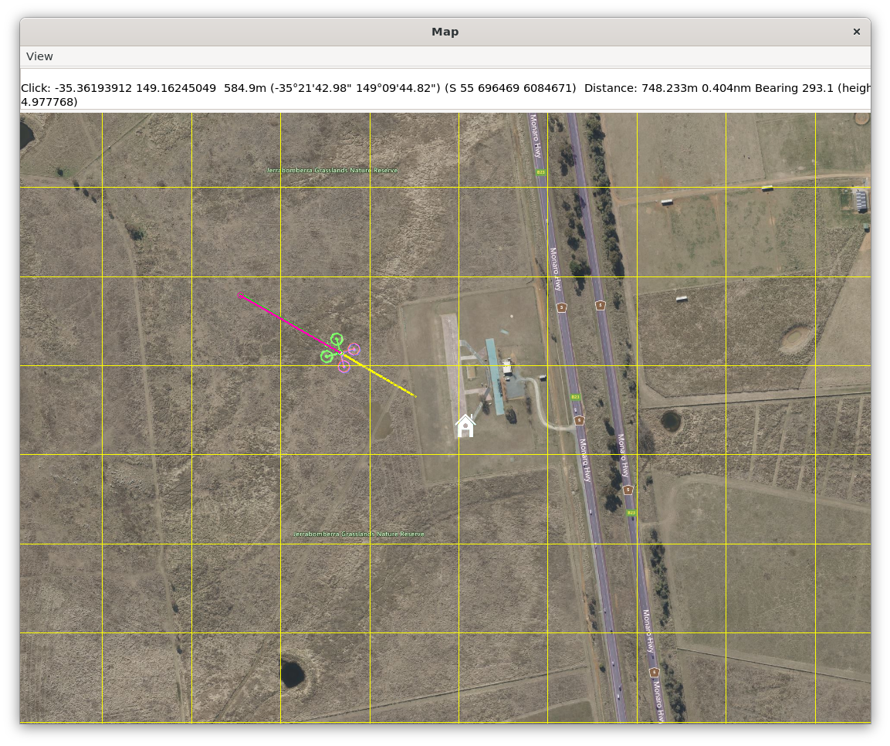Viewport: 890px width, 746px height.
Task: Click the far end of the magenta track line
Action: click(239, 294)
